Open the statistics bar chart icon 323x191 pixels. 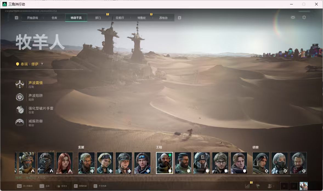click(247, 186)
